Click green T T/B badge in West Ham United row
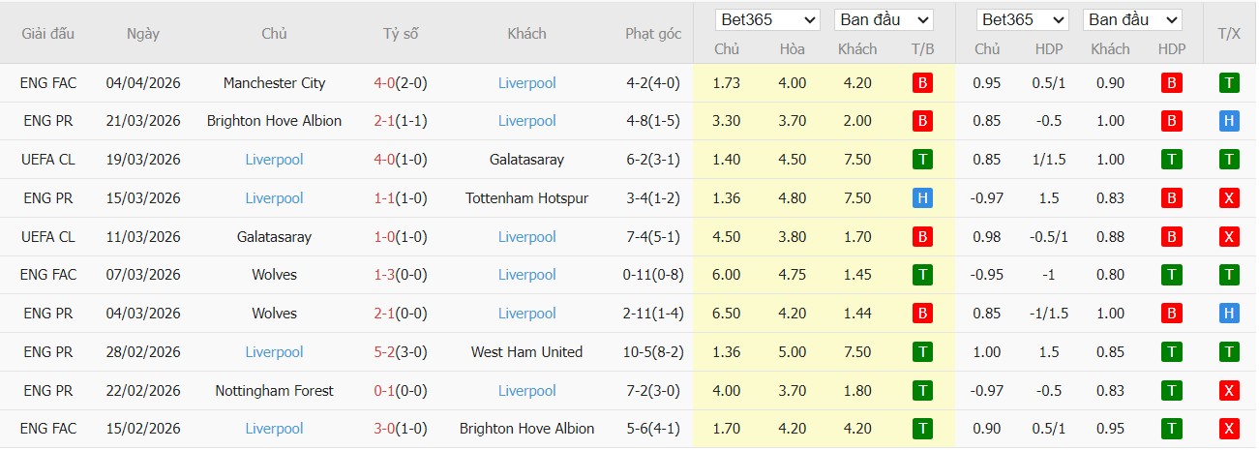 click(x=922, y=352)
